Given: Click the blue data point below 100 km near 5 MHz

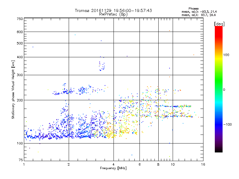Looking at the screenshot, I should pyautogui.click(x=132, y=155).
